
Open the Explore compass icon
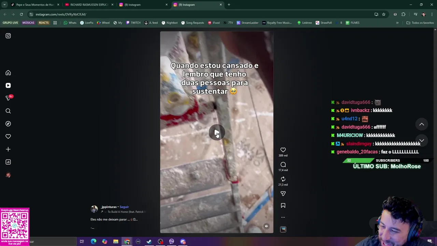pos(8,124)
